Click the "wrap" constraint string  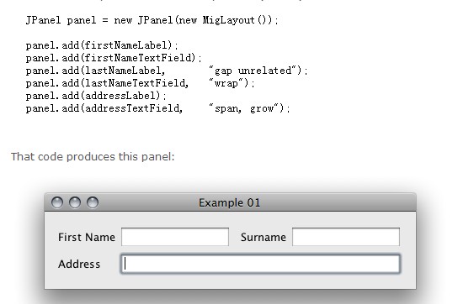pos(227,83)
